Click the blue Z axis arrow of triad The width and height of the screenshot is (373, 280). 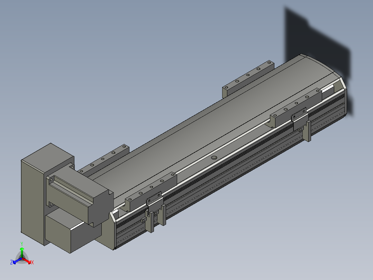coord(17,261)
